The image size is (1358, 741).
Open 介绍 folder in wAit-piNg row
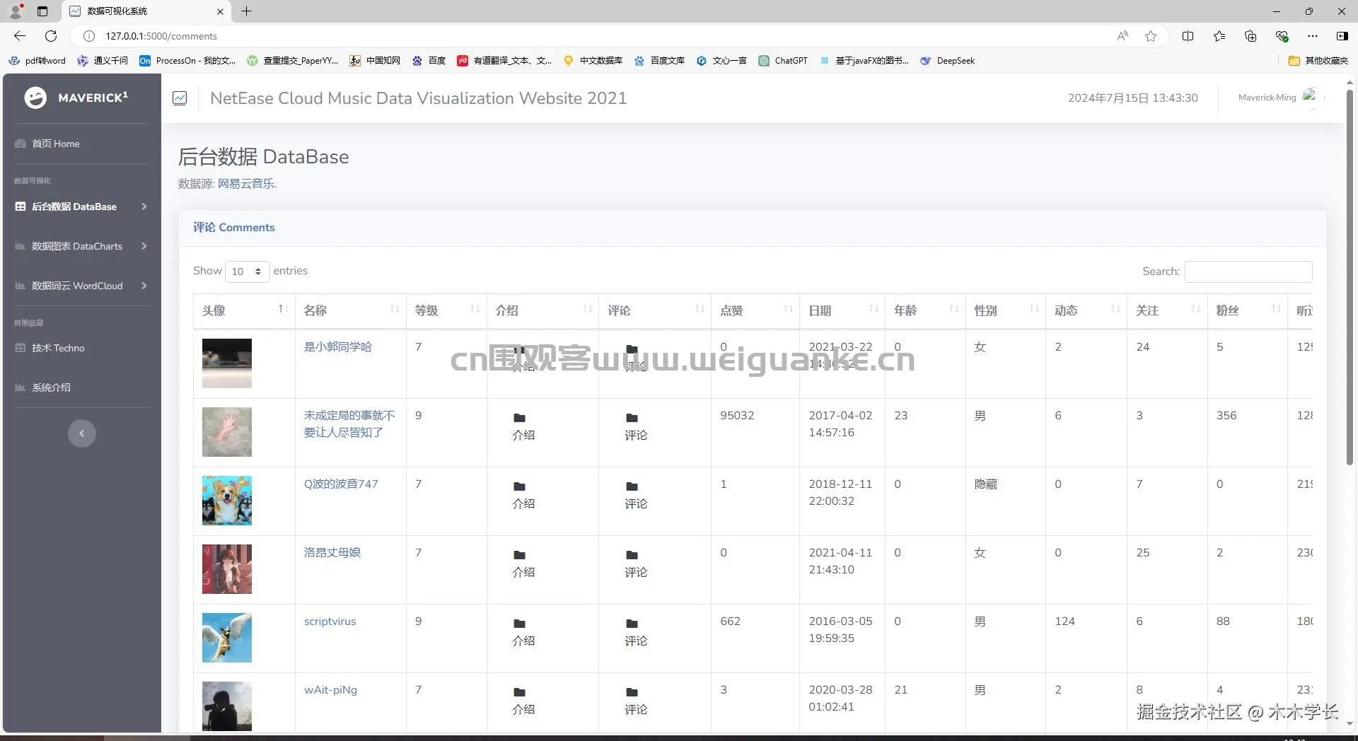[523, 701]
